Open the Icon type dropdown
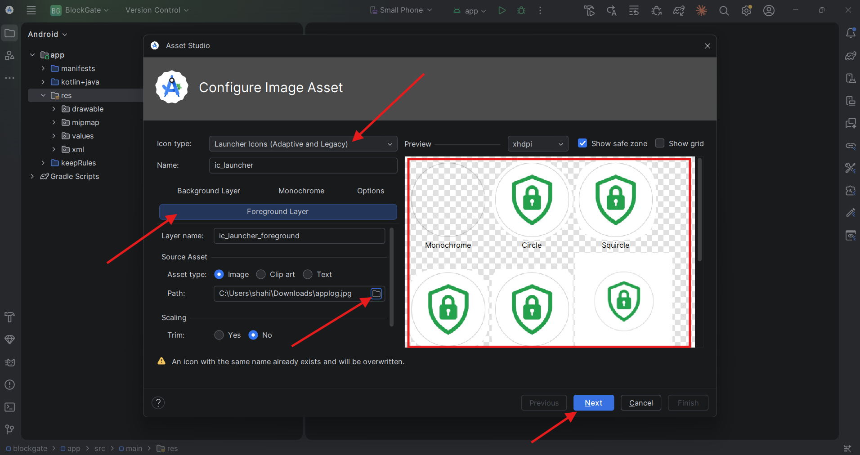This screenshot has height=455, width=860. (303, 144)
